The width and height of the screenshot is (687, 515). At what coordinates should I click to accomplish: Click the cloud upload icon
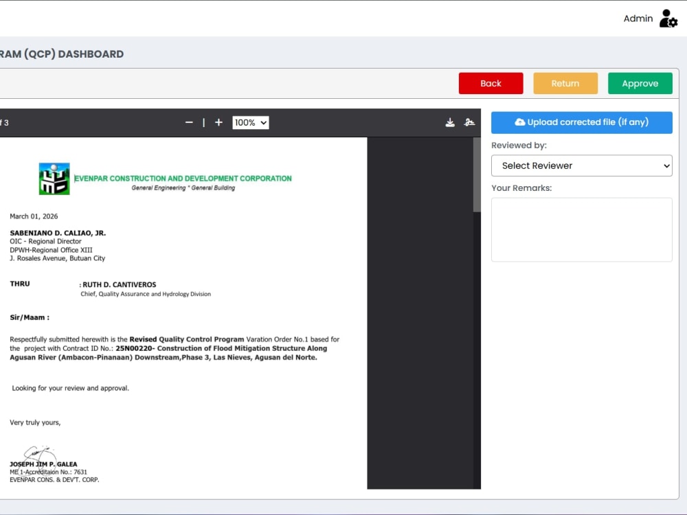click(x=519, y=122)
